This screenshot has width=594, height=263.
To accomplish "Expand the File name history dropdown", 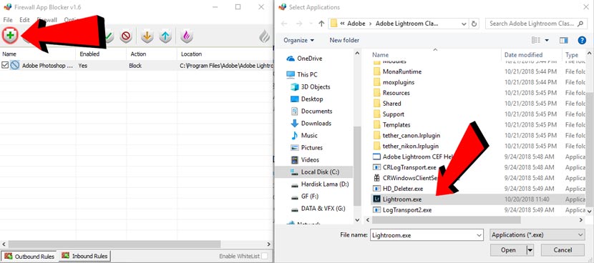I will [x=479, y=235].
